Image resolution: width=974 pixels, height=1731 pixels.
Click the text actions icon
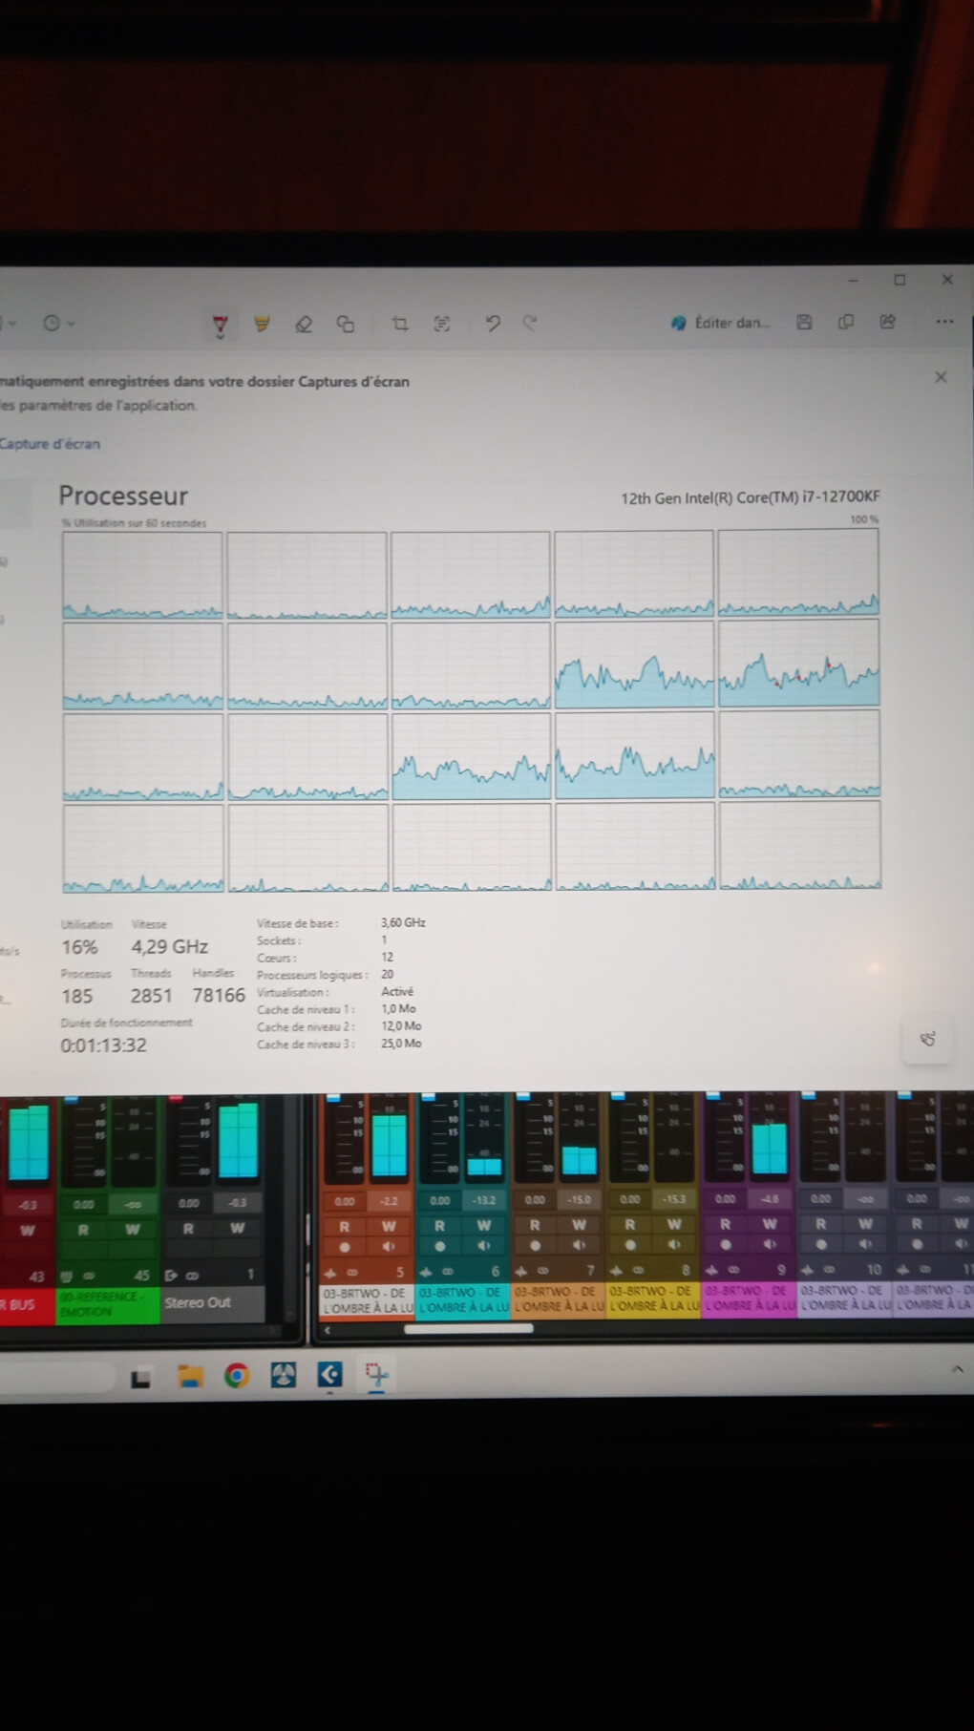pos(441,324)
